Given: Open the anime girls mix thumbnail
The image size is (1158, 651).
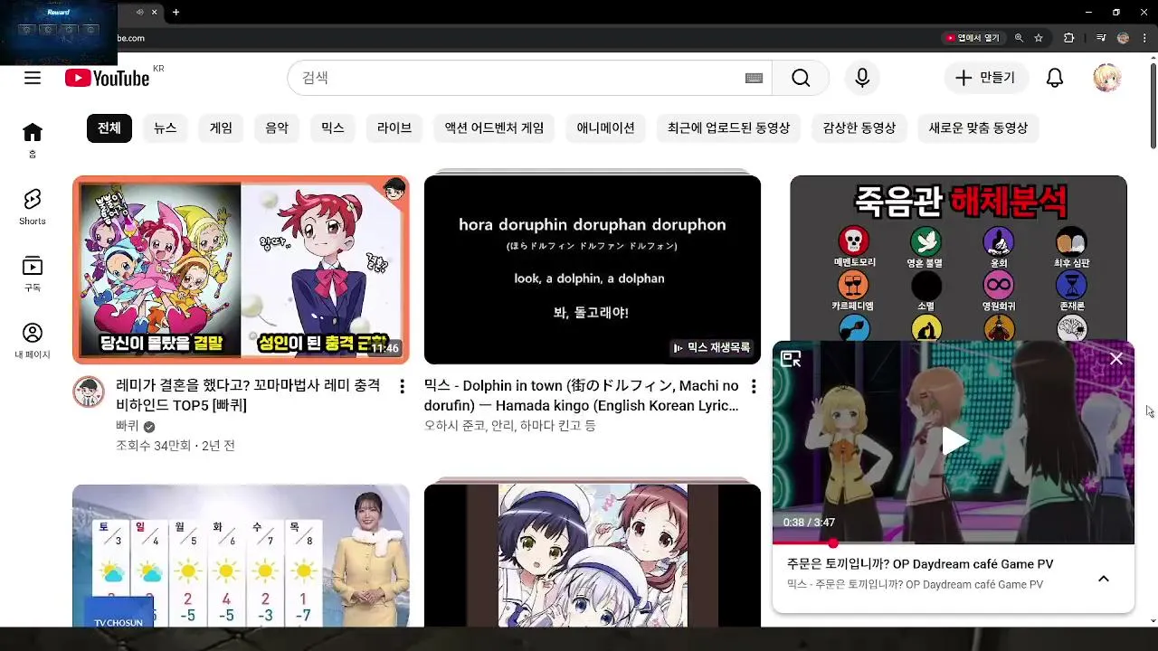Looking at the screenshot, I should [x=593, y=555].
